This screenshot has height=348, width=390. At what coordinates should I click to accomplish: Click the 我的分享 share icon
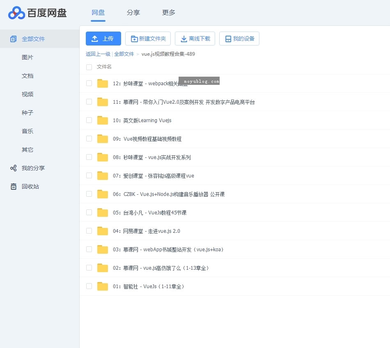click(14, 168)
